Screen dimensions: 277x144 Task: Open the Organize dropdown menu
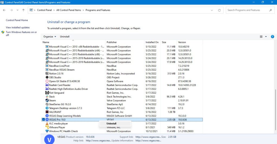pyautogui.click(x=50, y=37)
